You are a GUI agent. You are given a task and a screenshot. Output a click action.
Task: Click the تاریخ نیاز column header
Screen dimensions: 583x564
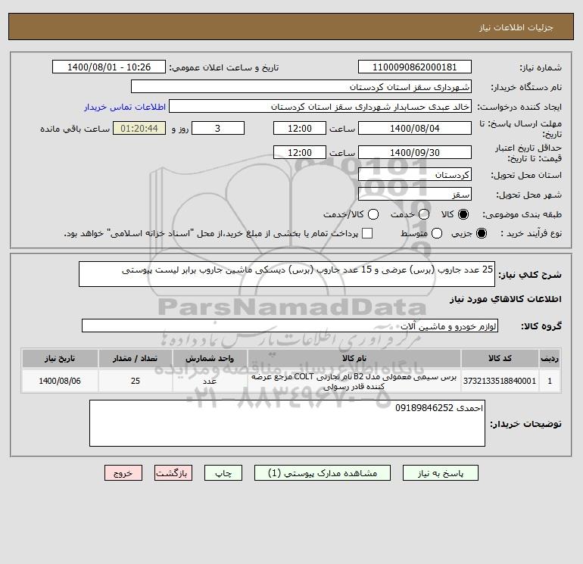click(60, 358)
